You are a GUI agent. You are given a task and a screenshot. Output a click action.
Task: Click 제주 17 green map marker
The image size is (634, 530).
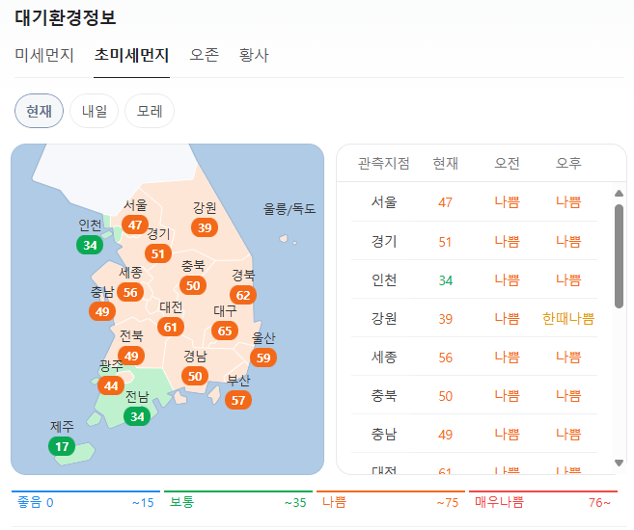(x=62, y=447)
